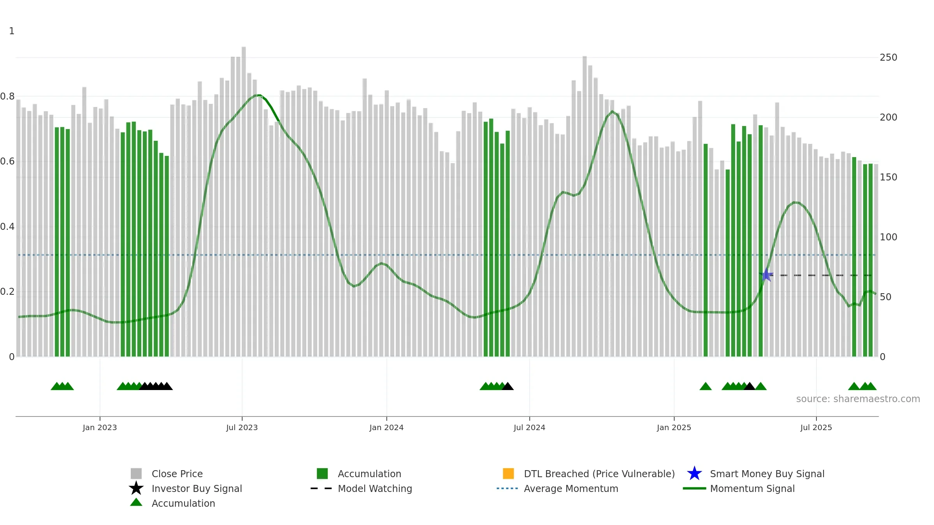The height and width of the screenshot is (525, 934).
Task: Click the blue star marker on the chart
Action: 766,275
